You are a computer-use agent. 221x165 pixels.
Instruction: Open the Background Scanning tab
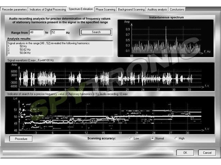[x=131, y=9]
